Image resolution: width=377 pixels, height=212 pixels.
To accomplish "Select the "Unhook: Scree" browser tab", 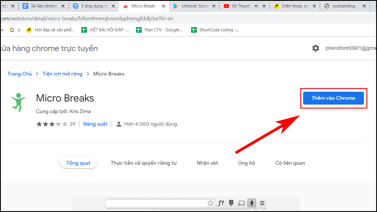I will coord(194,6).
